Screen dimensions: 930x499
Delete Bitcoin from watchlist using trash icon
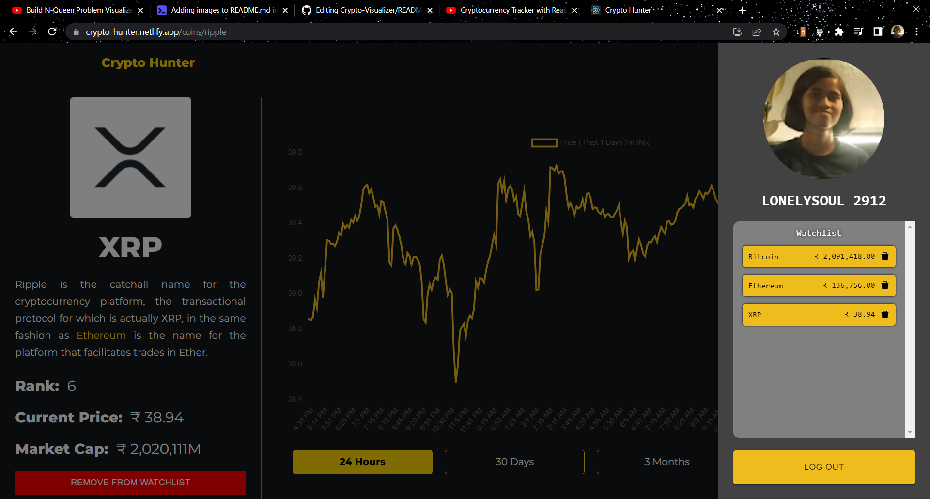(885, 257)
